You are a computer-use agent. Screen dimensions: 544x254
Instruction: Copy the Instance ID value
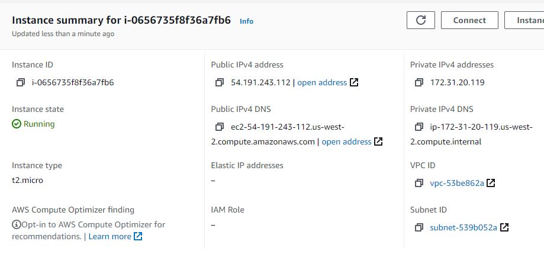pos(21,83)
